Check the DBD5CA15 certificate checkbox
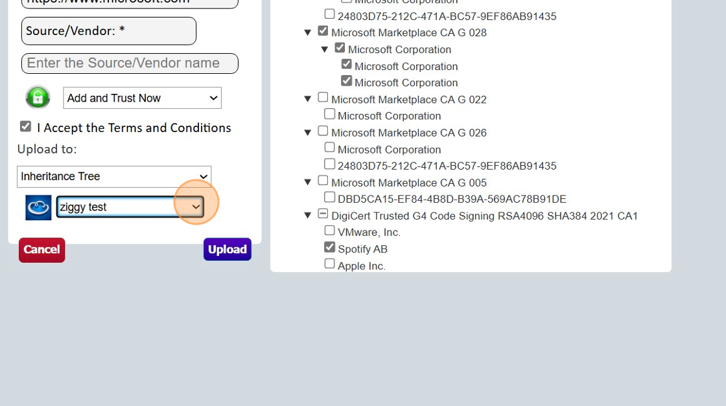726x406 pixels. (329, 196)
